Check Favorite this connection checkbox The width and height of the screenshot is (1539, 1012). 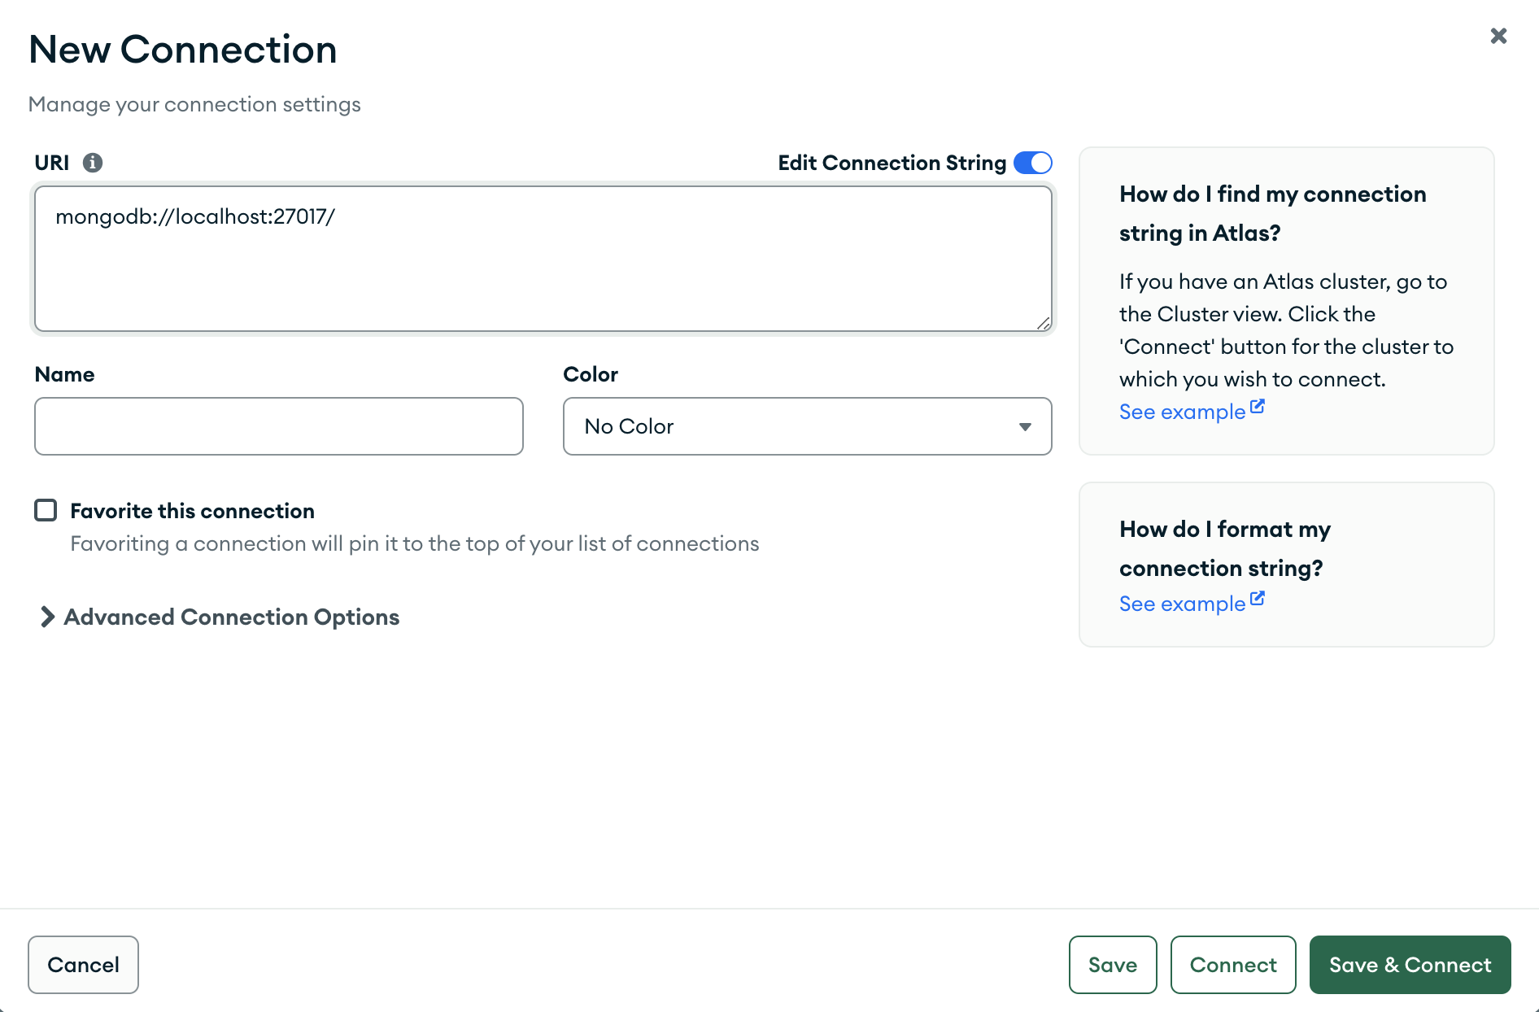coord(46,510)
